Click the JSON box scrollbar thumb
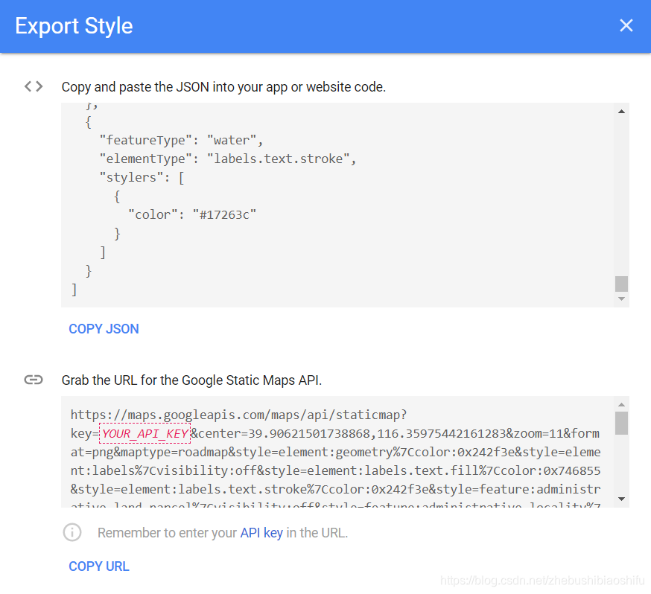Viewport: 651px width, 594px height. pyautogui.click(x=621, y=284)
